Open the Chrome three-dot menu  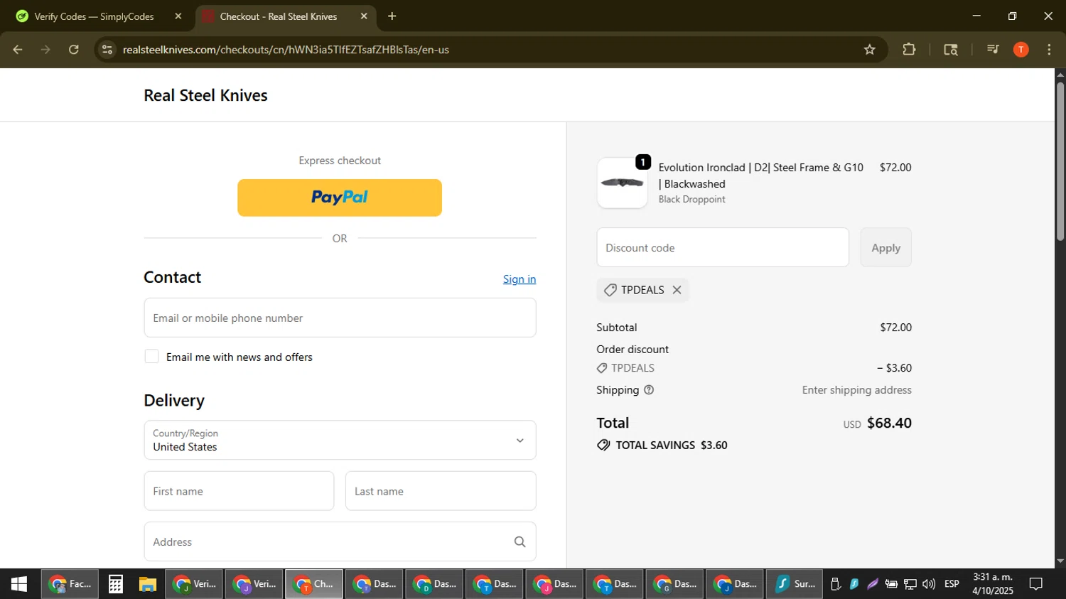pos(1049,50)
